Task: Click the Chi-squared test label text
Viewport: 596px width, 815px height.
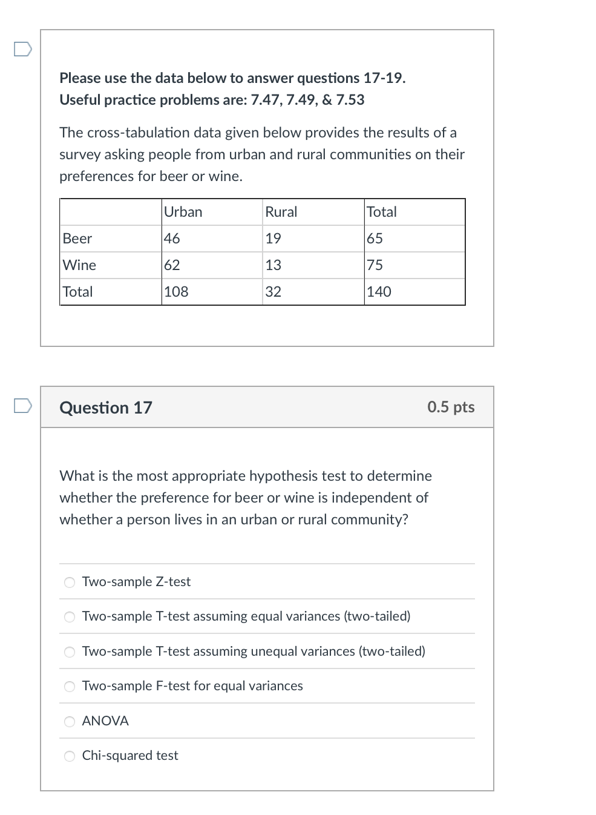Action: [131, 756]
